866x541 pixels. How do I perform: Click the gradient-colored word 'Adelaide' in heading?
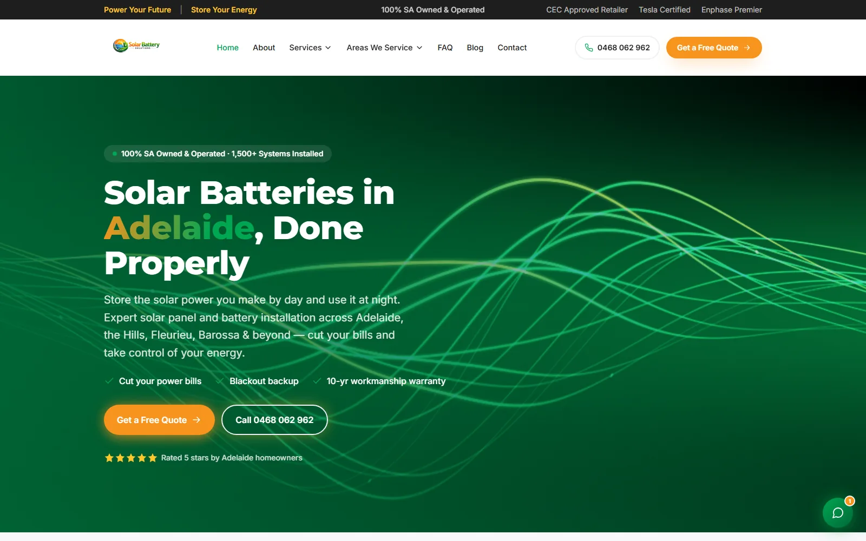pos(179,228)
